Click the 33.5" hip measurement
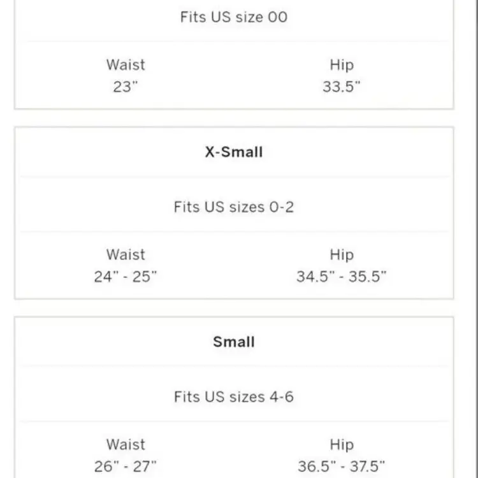Screen dimensions: 478x478 342,87
